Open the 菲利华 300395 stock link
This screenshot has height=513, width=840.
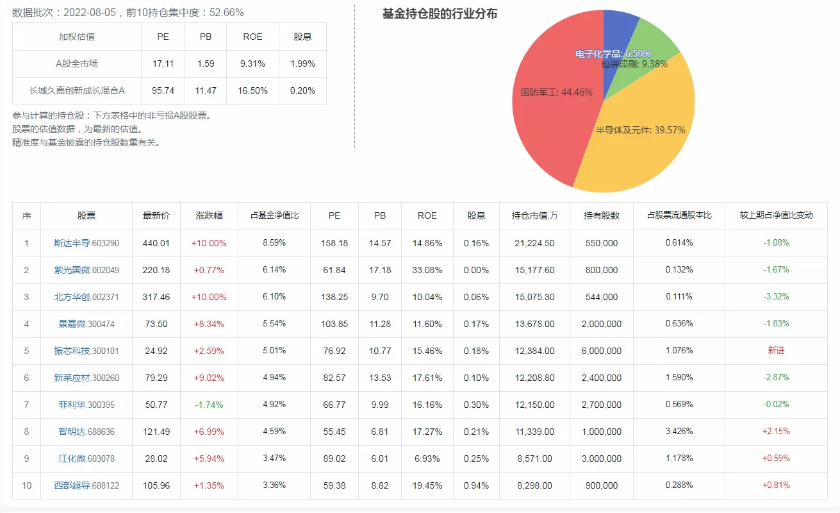[86, 405]
